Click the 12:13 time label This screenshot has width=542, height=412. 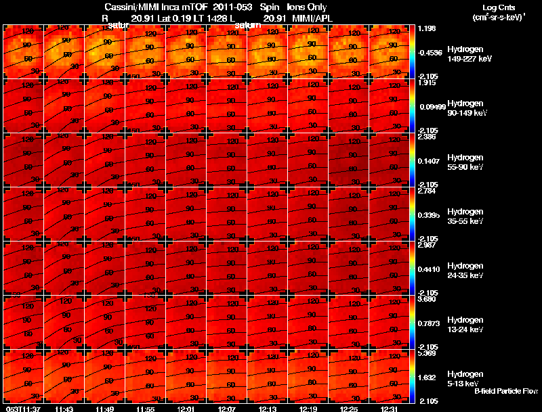click(x=268, y=409)
